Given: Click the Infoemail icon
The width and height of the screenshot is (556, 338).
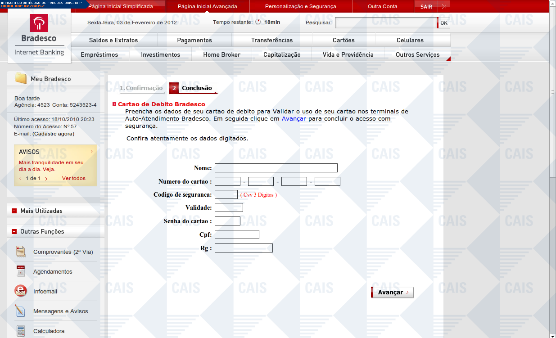Looking at the screenshot, I should (20, 291).
